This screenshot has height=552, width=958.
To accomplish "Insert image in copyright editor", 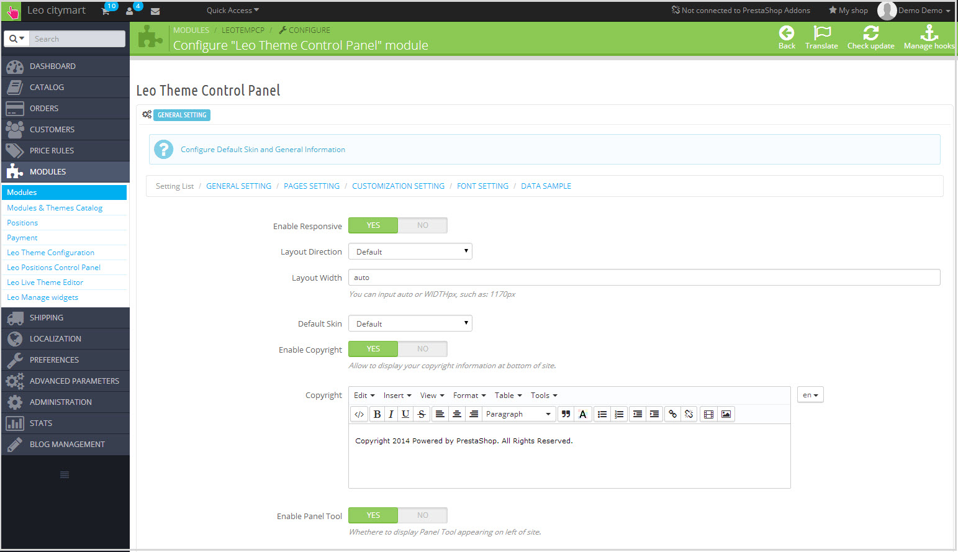I will coord(726,414).
